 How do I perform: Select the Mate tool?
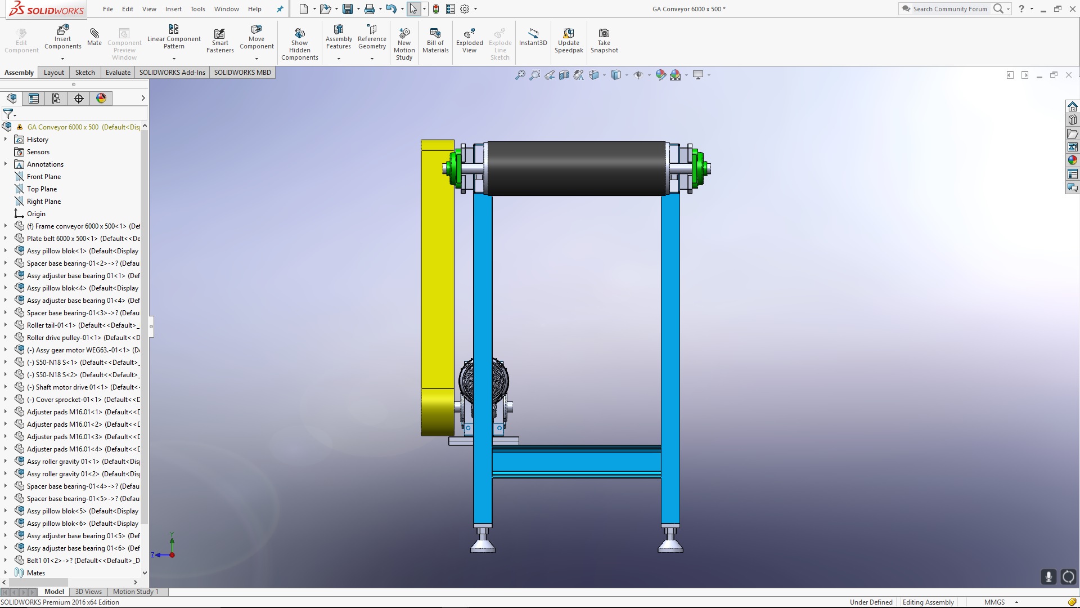[x=94, y=37]
